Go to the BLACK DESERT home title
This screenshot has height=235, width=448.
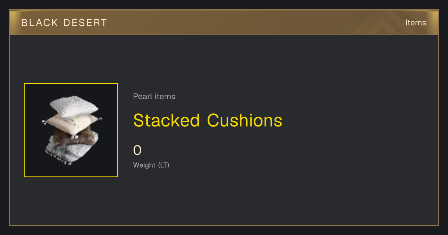click(x=64, y=23)
